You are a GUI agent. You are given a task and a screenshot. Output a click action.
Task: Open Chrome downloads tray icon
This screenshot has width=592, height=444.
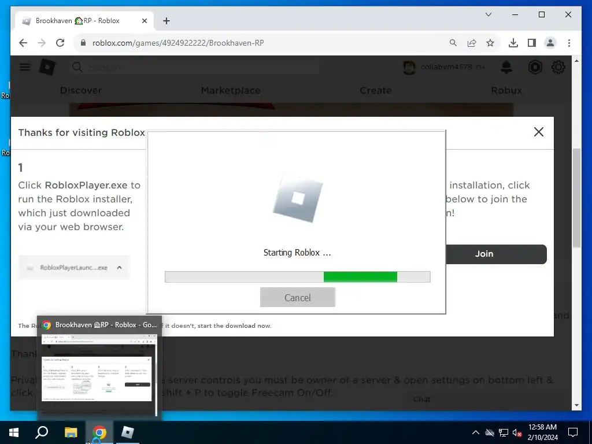[x=513, y=43]
